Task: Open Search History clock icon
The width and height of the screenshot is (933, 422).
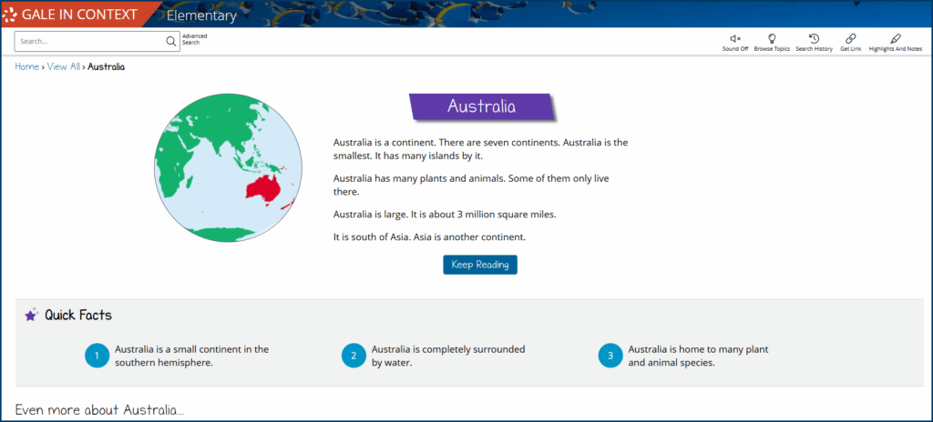Action: click(814, 38)
